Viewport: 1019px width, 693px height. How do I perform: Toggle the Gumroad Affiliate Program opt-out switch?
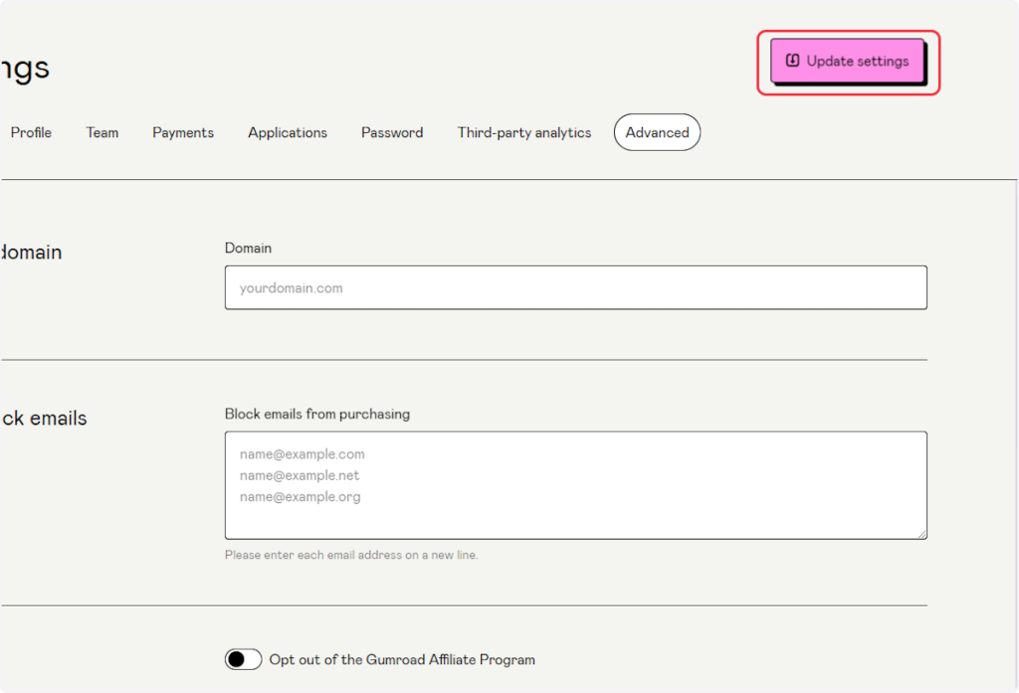243,659
